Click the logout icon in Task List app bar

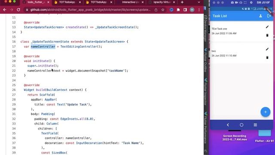click(x=269, y=16)
